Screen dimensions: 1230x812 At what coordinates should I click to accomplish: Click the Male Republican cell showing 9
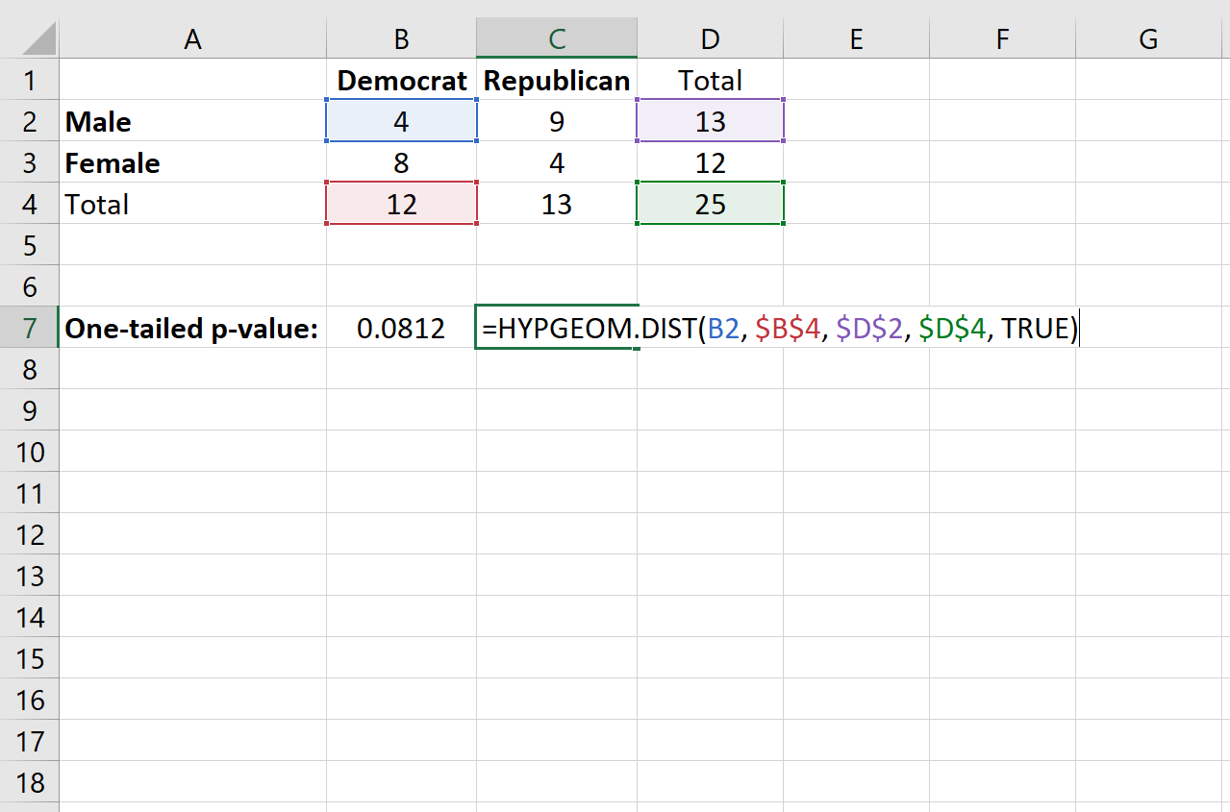coord(556,122)
